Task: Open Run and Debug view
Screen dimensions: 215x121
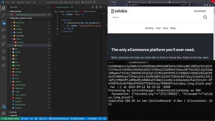Action: pos(3,30)
